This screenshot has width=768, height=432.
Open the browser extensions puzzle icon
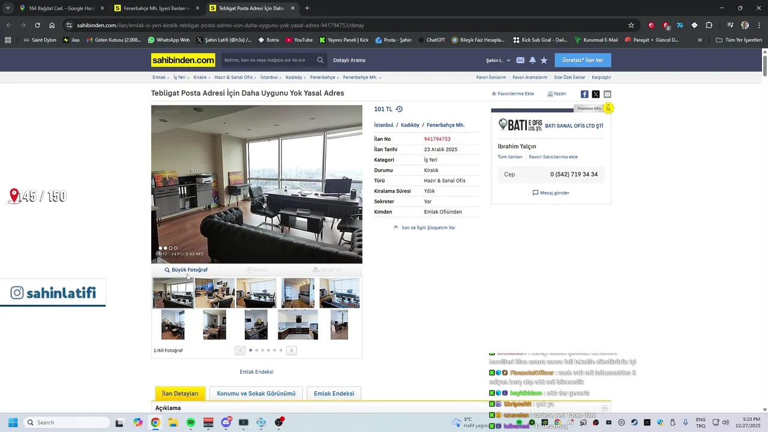coord(709,25)
